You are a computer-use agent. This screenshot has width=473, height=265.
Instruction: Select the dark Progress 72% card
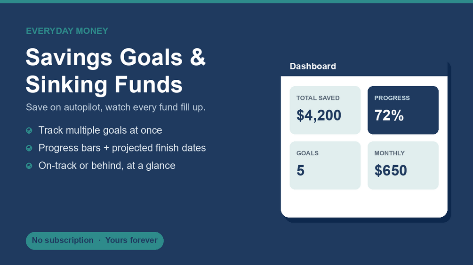(x=403, y=110)
